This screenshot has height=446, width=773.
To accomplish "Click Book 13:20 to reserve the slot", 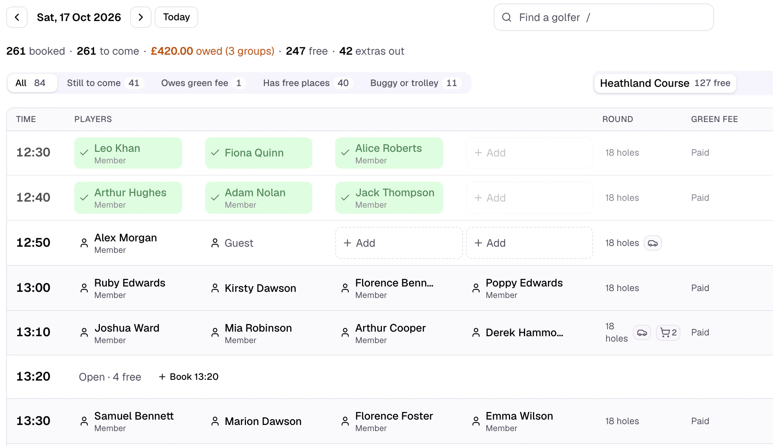I will coord(188,377).
